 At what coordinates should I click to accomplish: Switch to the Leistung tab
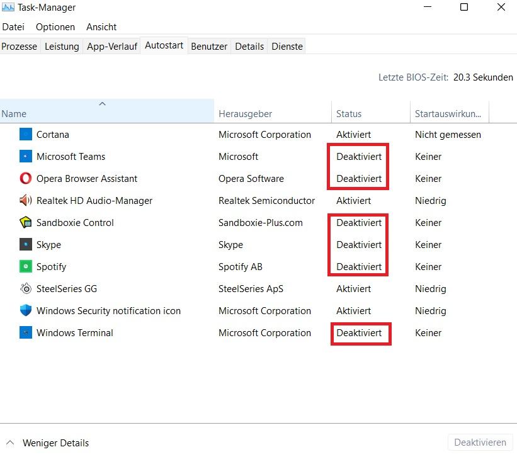pos(62,47)
